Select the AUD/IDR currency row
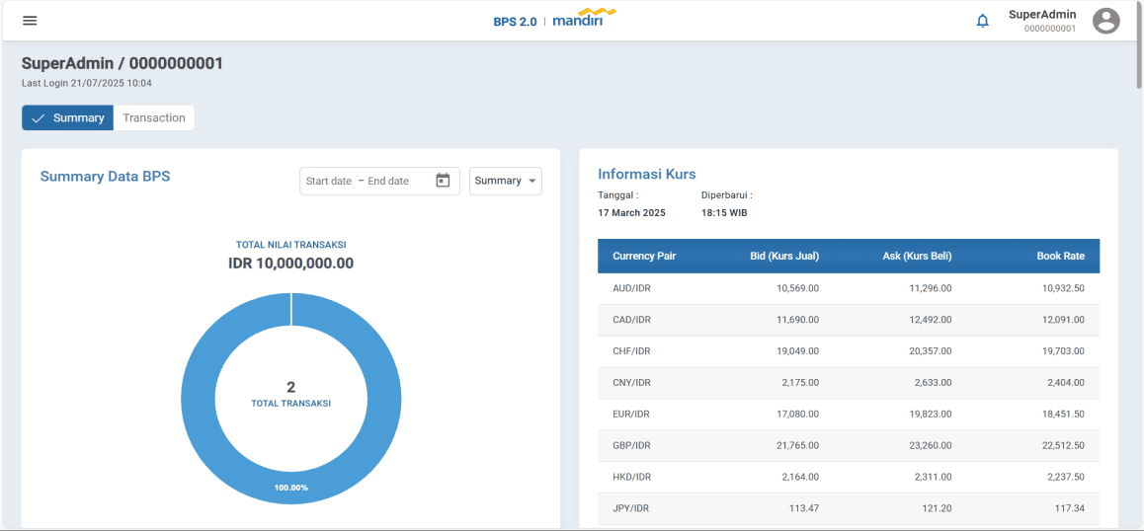 (x=849, y=288)
